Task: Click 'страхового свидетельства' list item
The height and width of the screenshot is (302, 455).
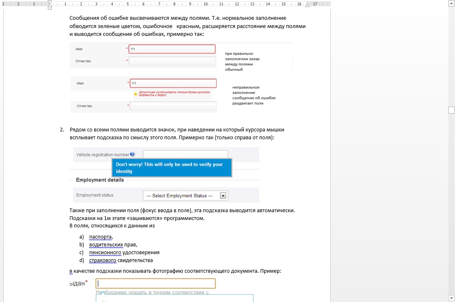Action: (121, 260)
